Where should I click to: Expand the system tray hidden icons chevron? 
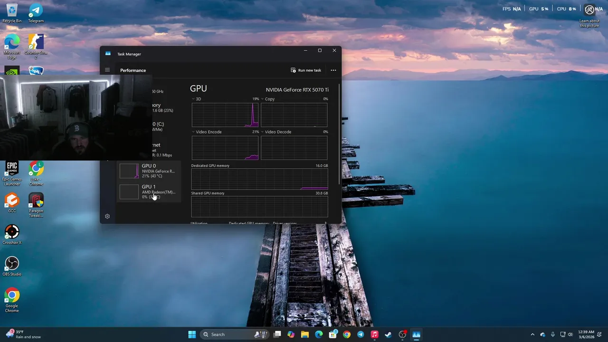tap(532, 334)
